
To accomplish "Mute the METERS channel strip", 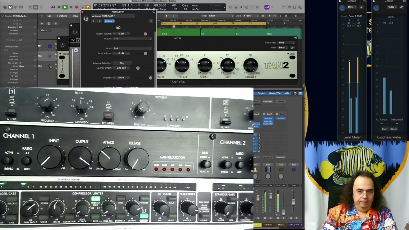I will tap(265, 218).
